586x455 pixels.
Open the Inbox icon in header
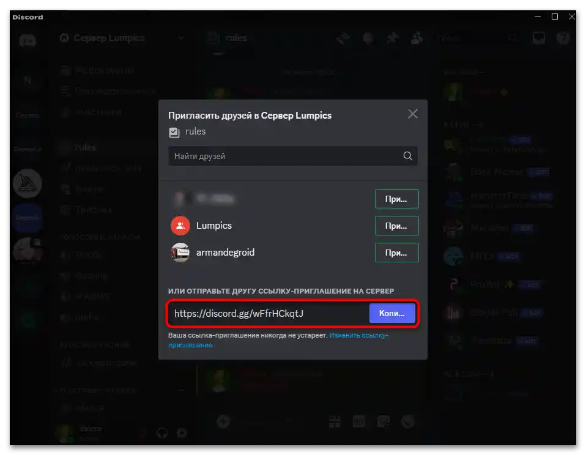[538, 38]
